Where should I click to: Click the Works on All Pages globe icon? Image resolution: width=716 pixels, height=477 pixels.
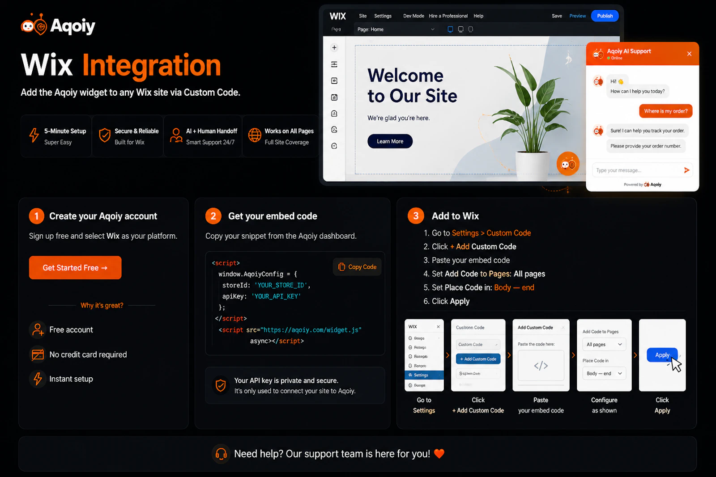pos(255,135)
